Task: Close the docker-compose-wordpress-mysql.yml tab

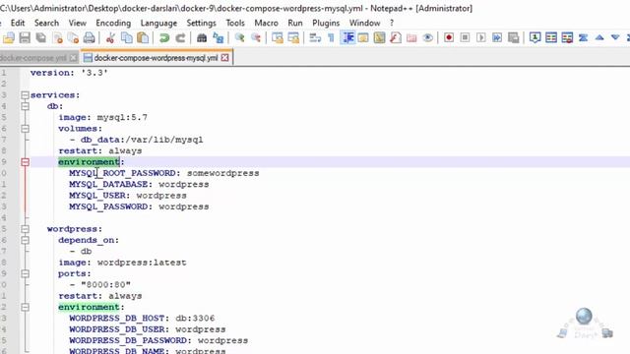Action: click(x=225, y=58)
